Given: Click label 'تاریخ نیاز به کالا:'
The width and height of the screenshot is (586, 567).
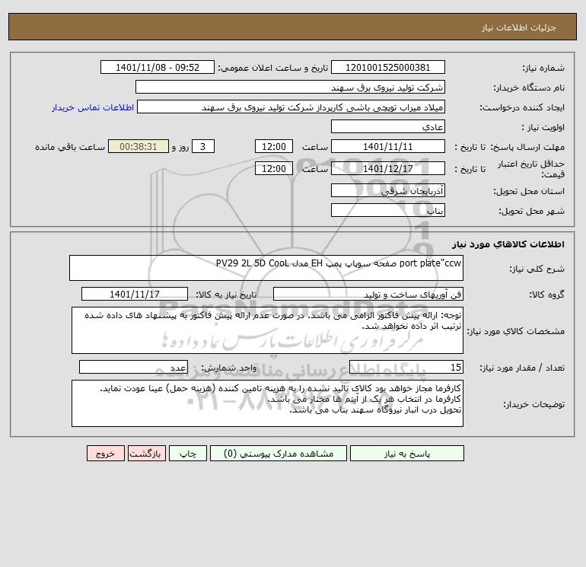Looking at the screenshot, I should [227, 295].
